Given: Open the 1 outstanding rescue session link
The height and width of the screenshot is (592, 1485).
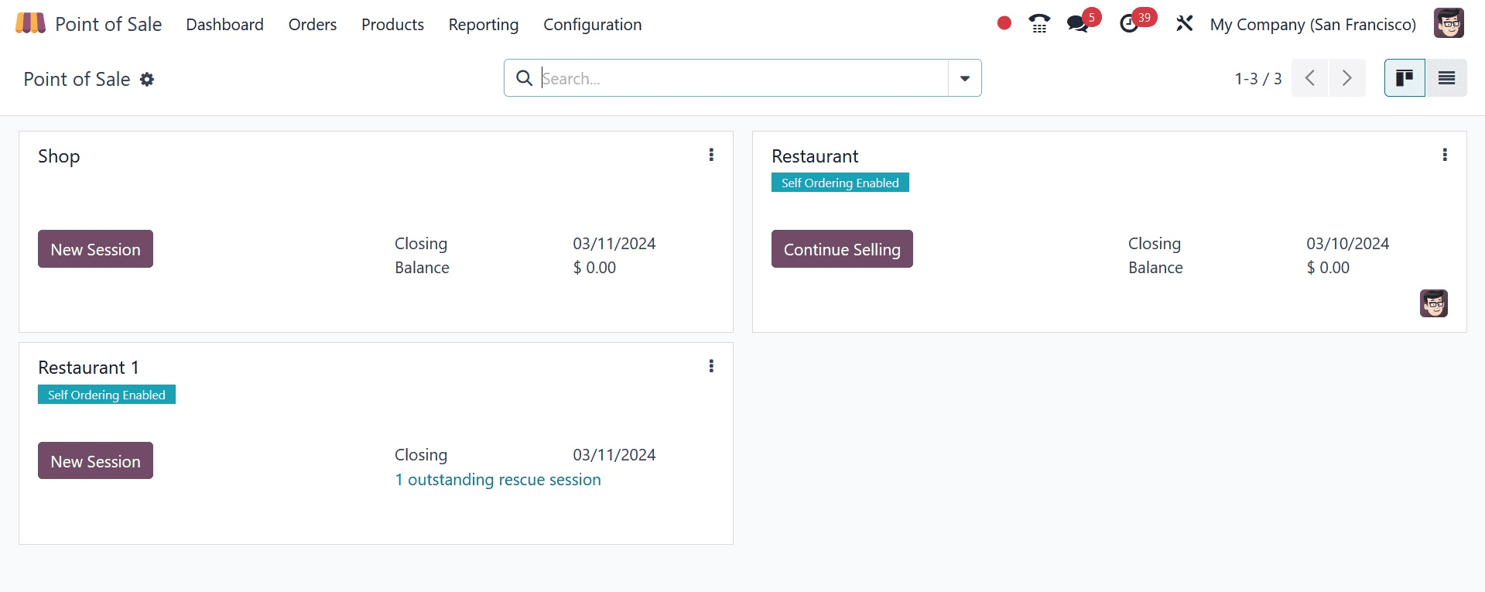Looking at the screenshot, I should coord(498,480).
